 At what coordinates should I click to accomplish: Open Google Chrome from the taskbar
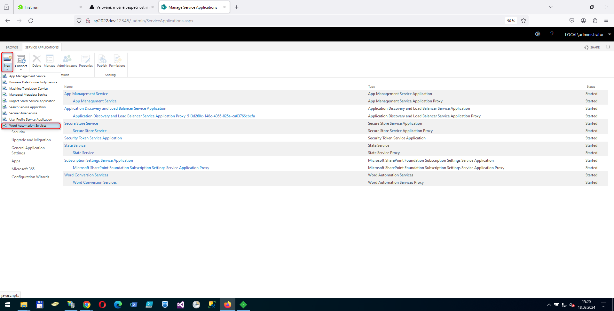87,305
